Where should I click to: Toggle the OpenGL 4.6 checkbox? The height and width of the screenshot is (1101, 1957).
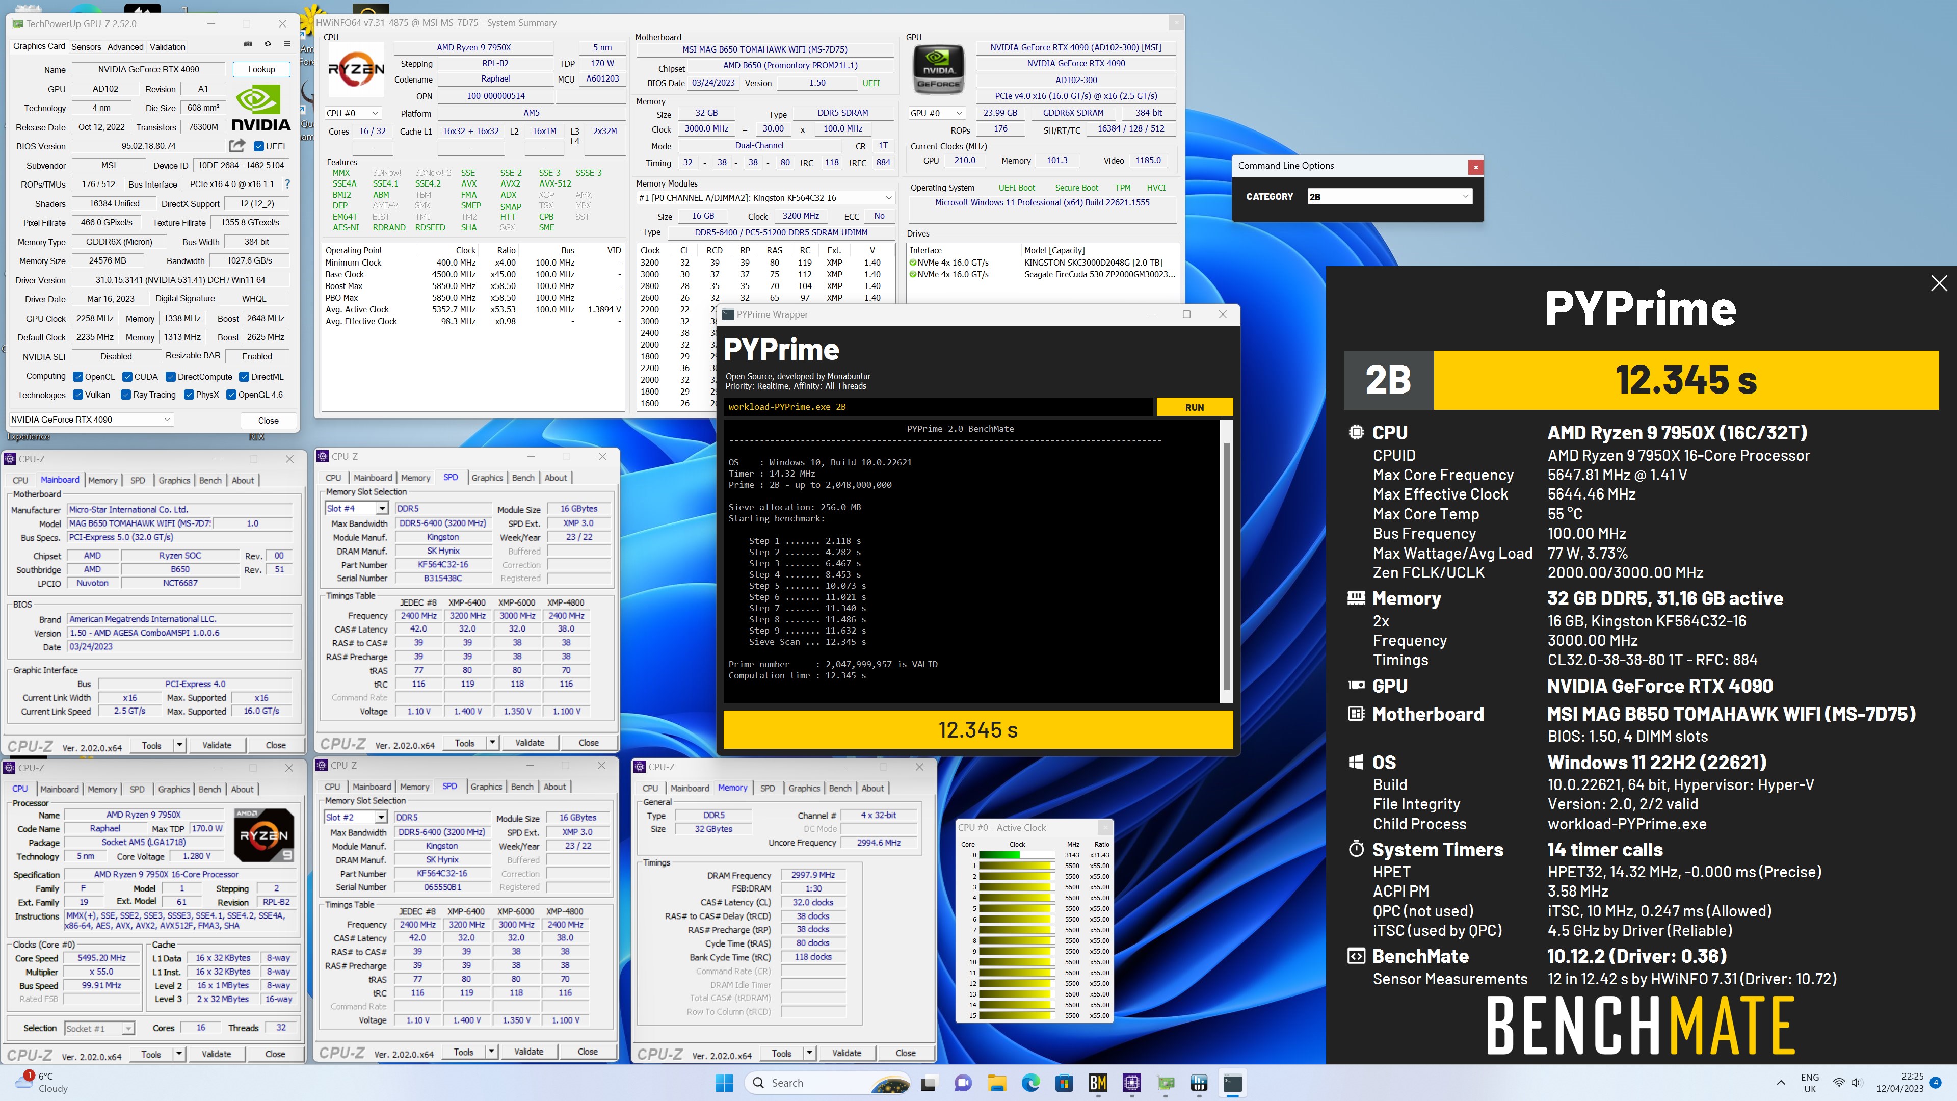pos(231,395)
